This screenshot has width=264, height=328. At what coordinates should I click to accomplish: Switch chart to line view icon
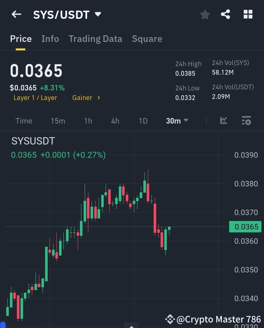click(x=224, y=121)
